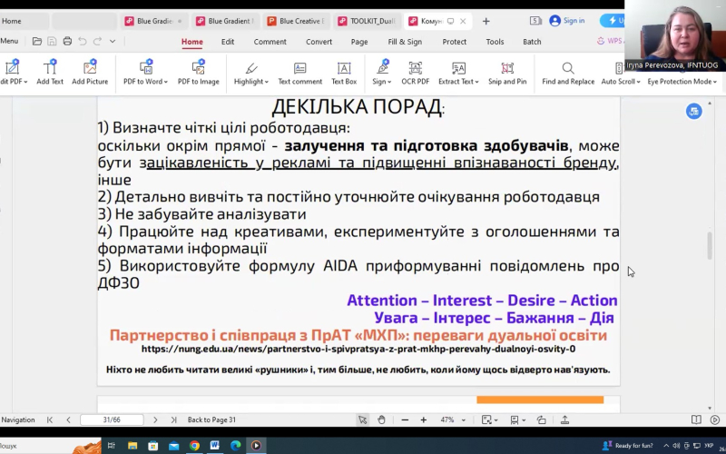The width and height of the screenshot is (726, 454).
Task: Select the Text comment tool
Action: click(x=300, y=73)
